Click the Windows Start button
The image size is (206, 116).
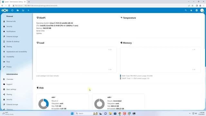click(72, 113)
